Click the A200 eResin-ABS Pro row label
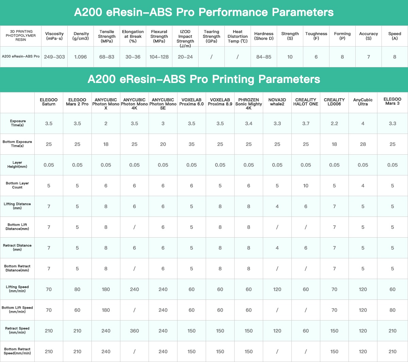 click(21, 56)
